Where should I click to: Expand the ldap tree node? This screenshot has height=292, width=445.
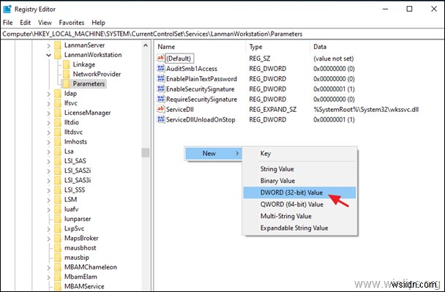coord(48,94)
